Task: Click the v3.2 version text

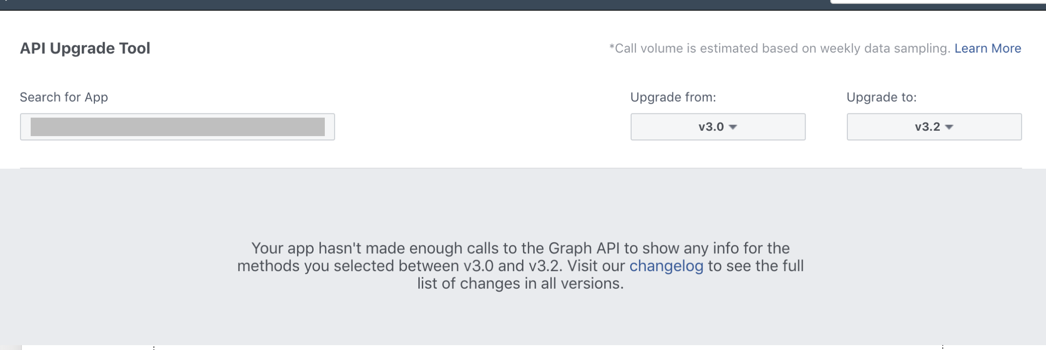Action: click(927, 127)
